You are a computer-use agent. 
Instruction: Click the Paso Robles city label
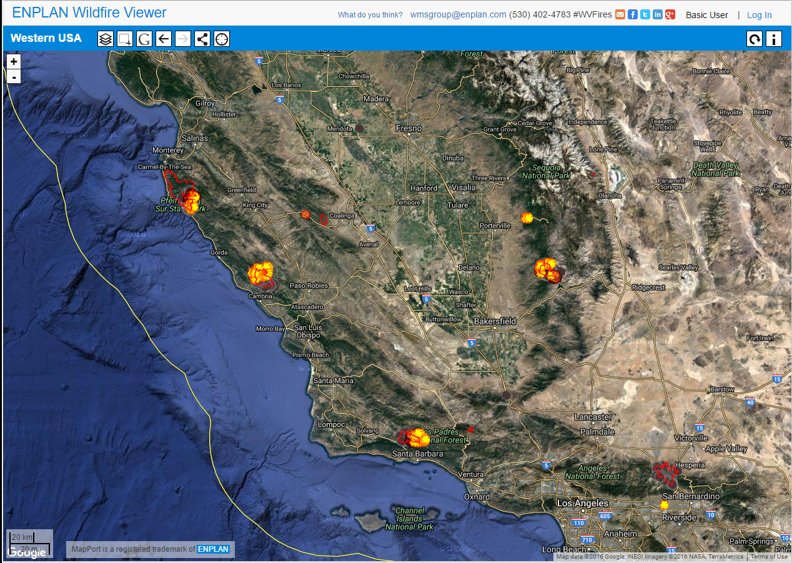pyautogui.click(x=309, y=286)
